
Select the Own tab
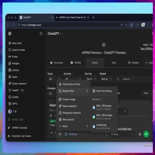[114, 63]
